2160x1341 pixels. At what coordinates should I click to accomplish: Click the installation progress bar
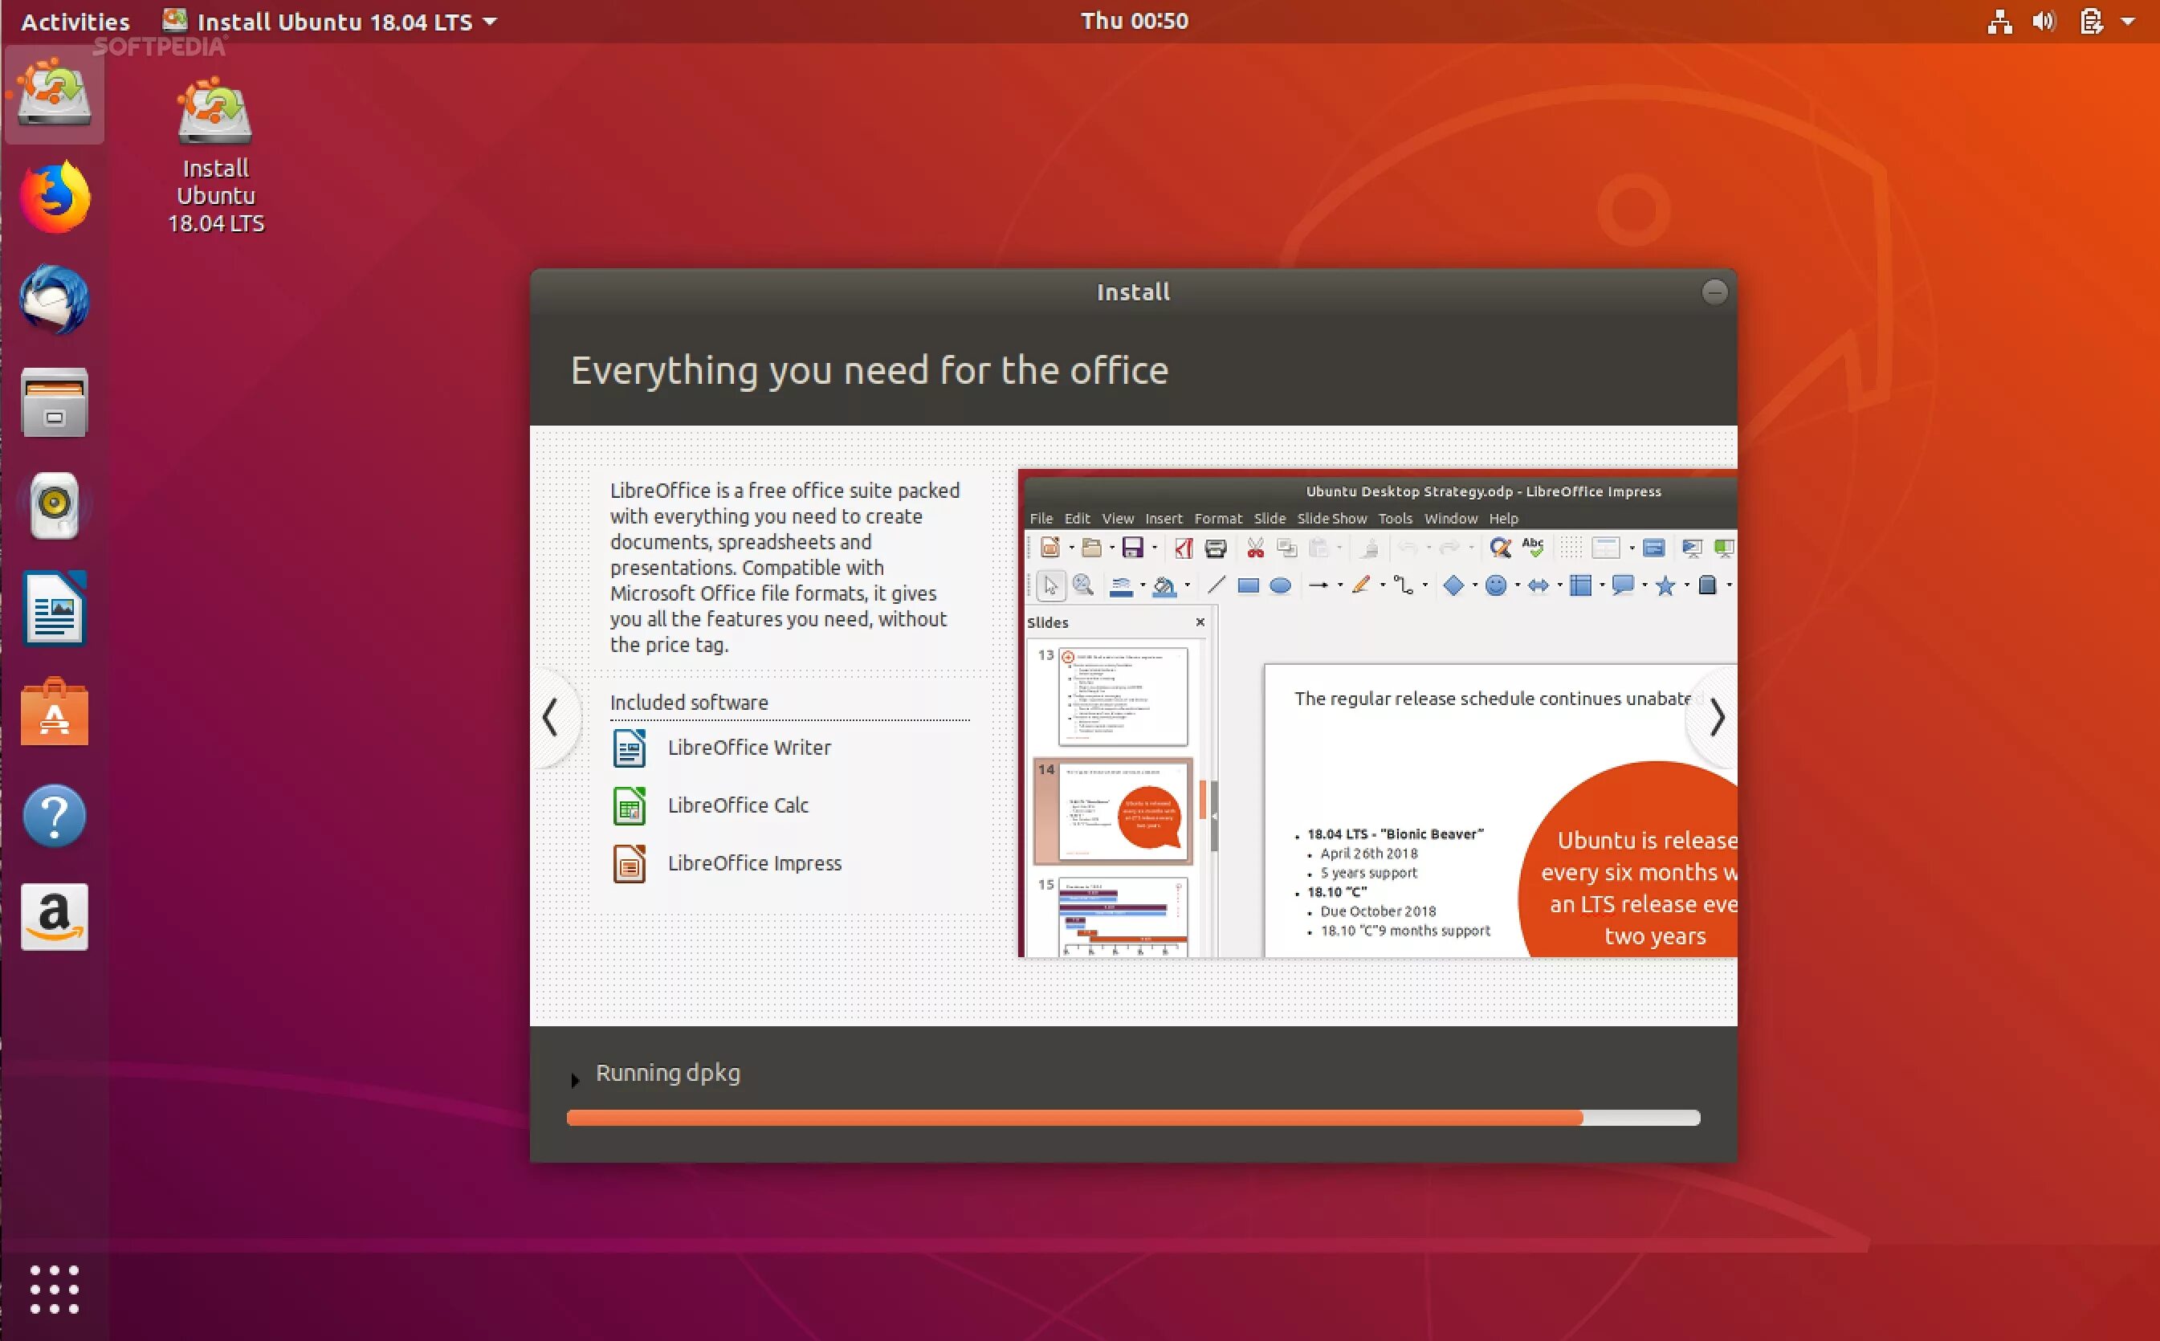pos(1132,1118)
